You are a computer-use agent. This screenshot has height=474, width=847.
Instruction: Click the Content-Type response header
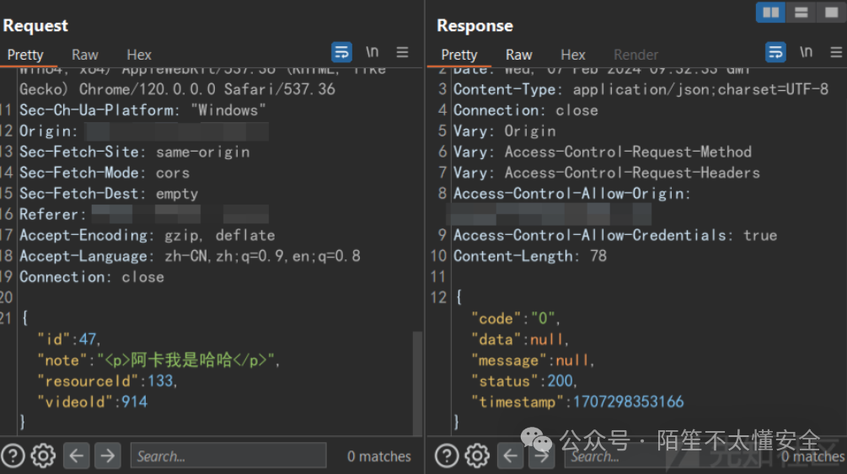click(x=641, y=89)
